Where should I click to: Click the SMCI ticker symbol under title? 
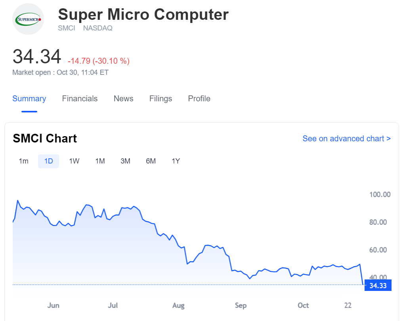pos(67,28)
